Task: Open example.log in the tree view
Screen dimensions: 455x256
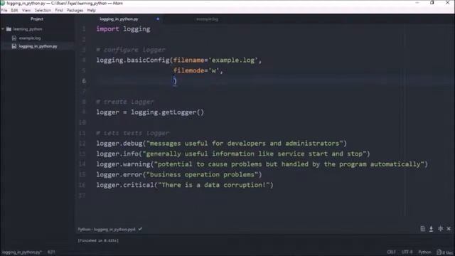Action: tap(30, 38)
